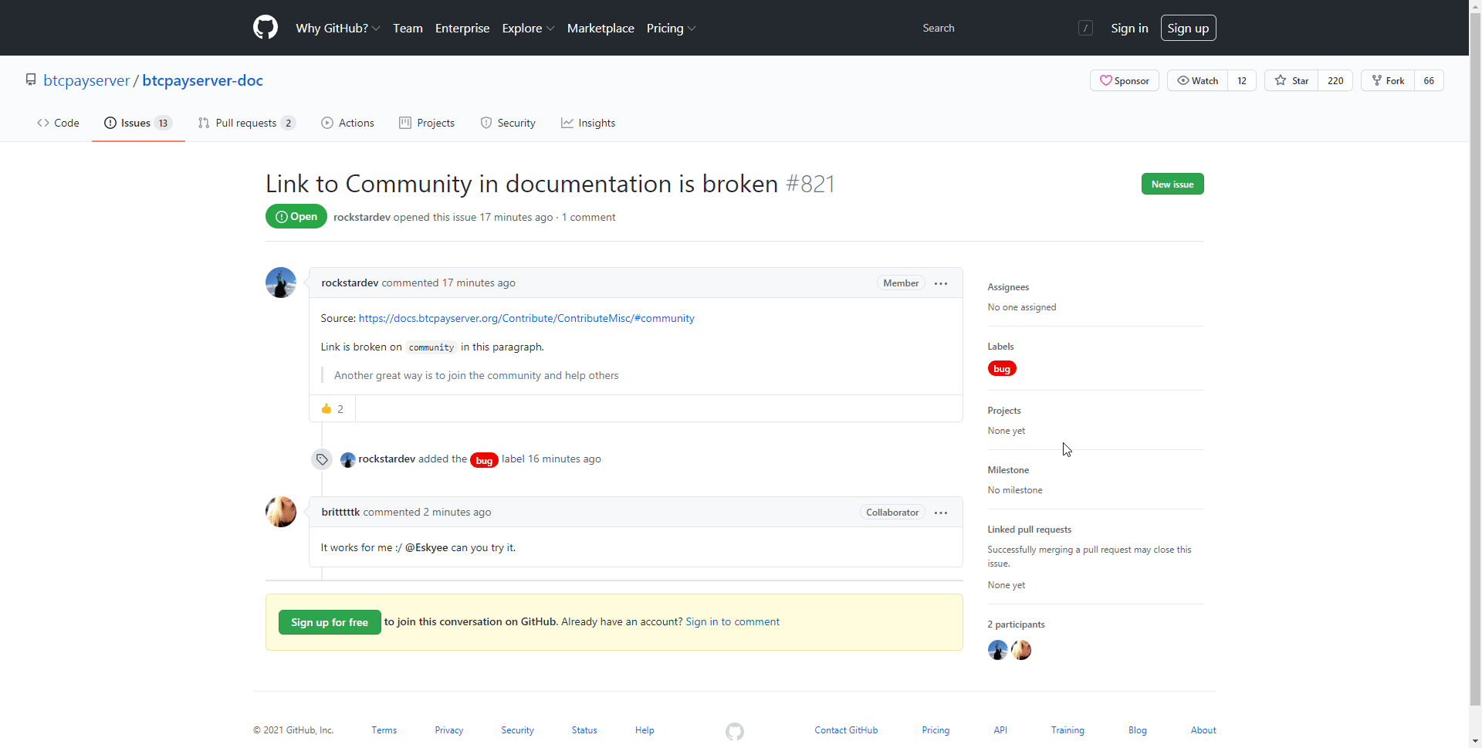The height and width of the screenshot is (748, 1482).
Task: Open the Actions tab
Action: 348,123
